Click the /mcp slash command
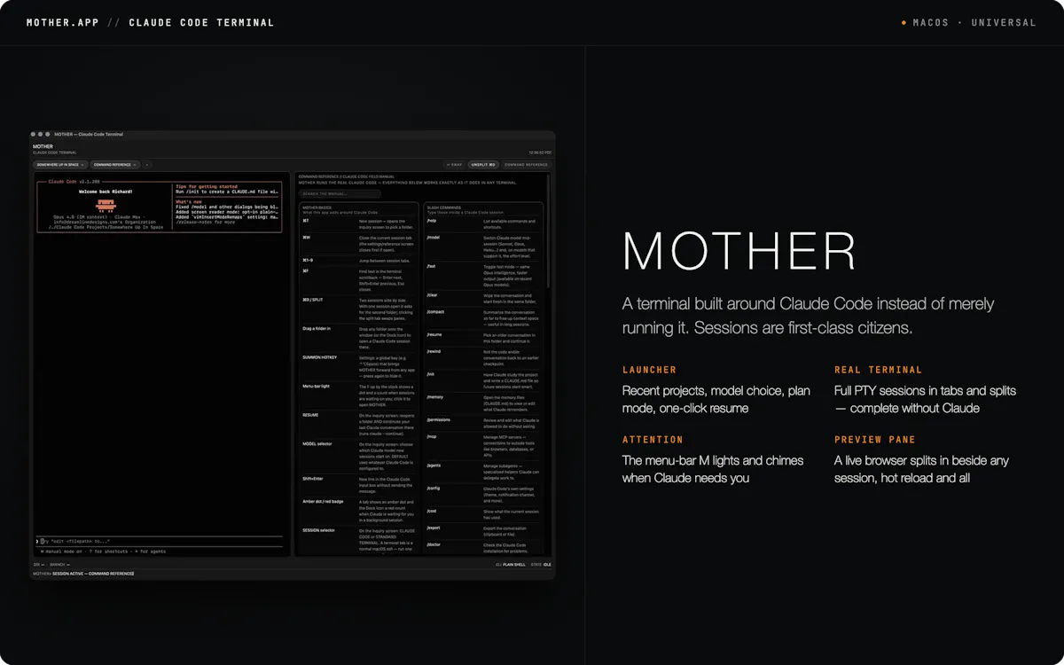The width and height of the screenshot is (1064, 665). [x=484, y=444]
